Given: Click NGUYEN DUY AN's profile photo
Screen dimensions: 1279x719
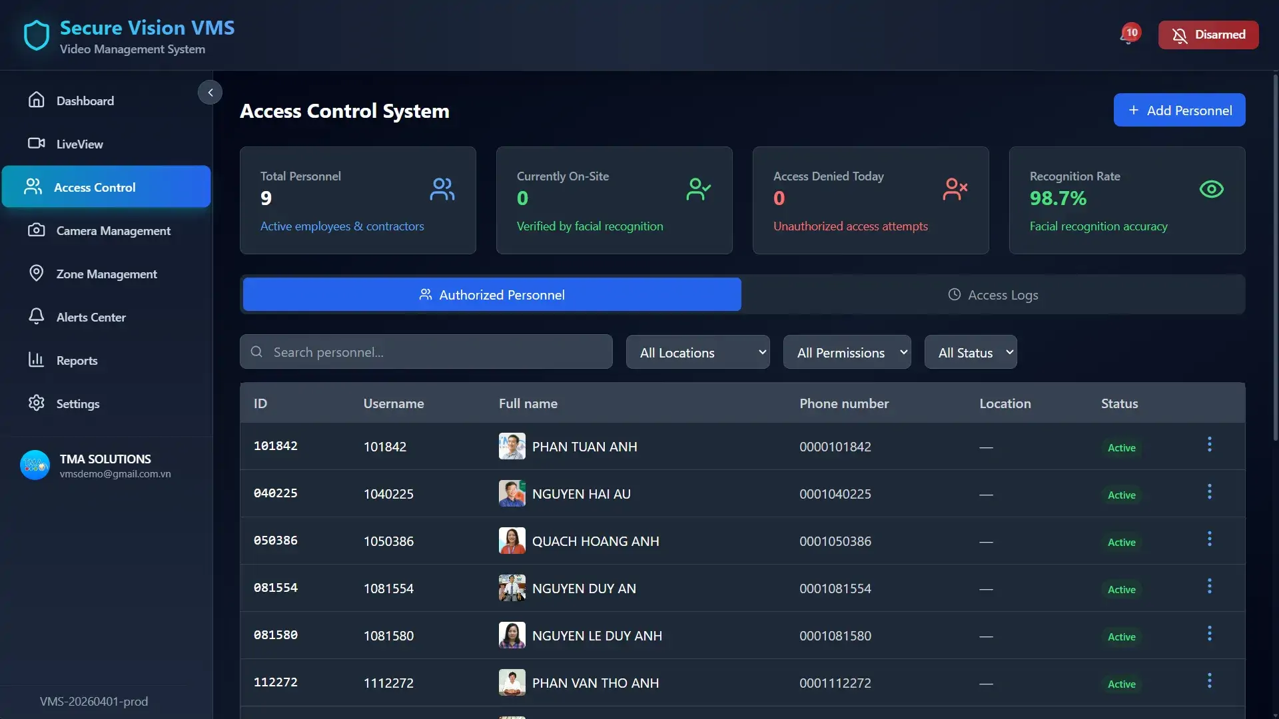Looking at the screenshot, I should tap(512, 589).
